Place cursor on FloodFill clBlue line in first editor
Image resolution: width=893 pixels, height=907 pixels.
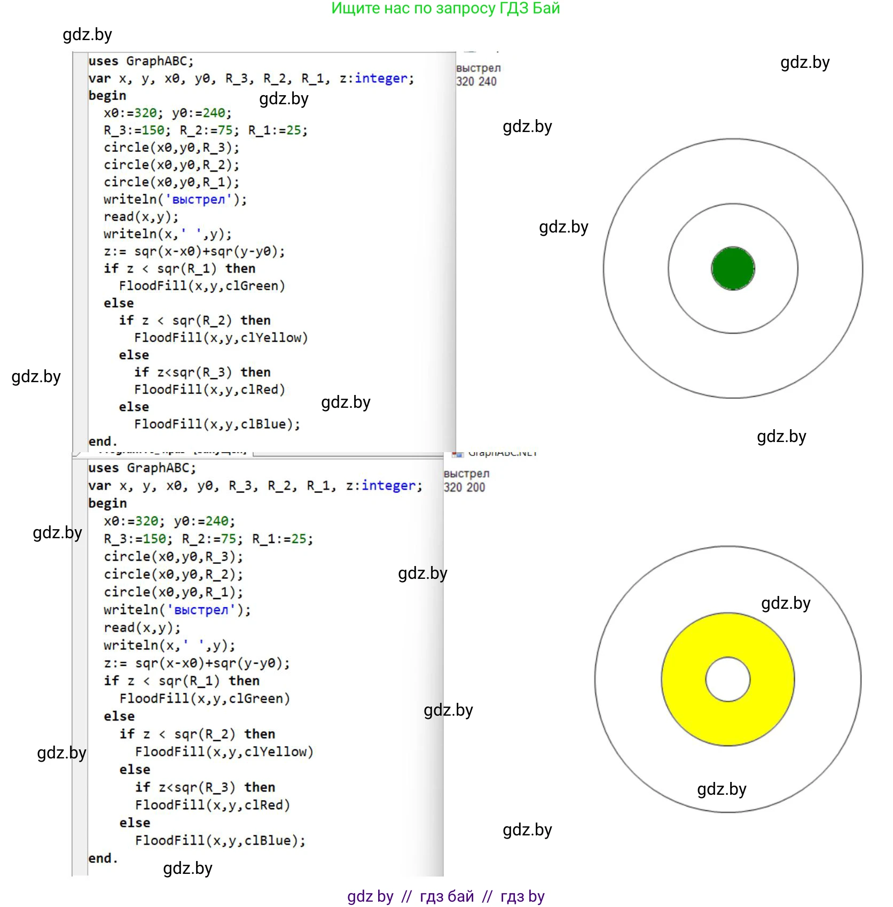[217, 424]
